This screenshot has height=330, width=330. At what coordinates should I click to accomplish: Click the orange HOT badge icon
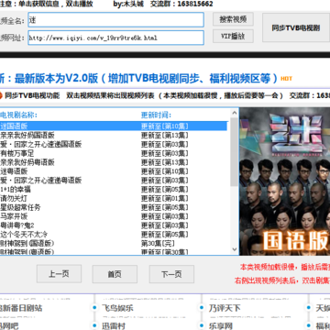point(286,79)
